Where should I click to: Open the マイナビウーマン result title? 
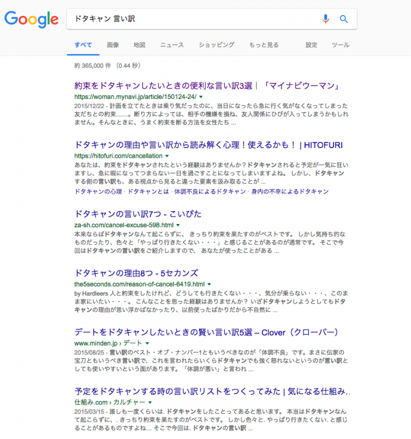[207, 86]
